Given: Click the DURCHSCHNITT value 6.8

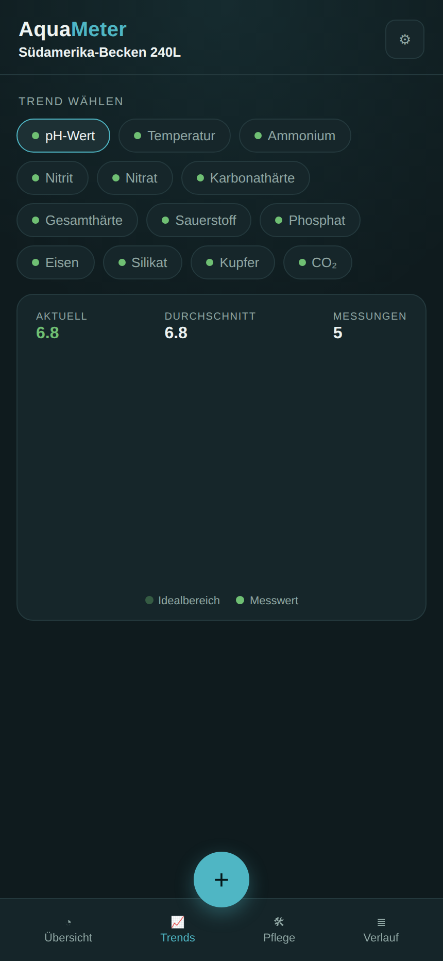Looking at the screenshot, I should (176, 333).
